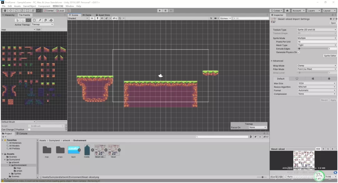Toggle 2D view mode in Scene
This screenshot has width=338, height=183.
pyautogui.click(x=92, y=18)
